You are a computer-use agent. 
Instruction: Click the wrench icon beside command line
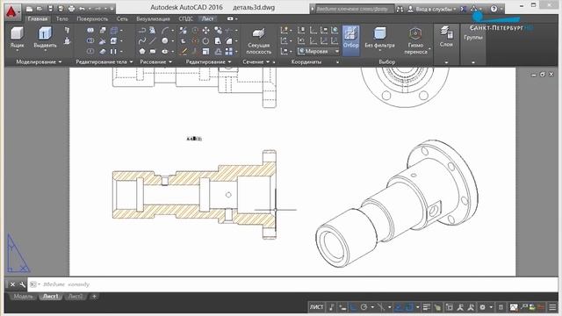tap(23, 284)
